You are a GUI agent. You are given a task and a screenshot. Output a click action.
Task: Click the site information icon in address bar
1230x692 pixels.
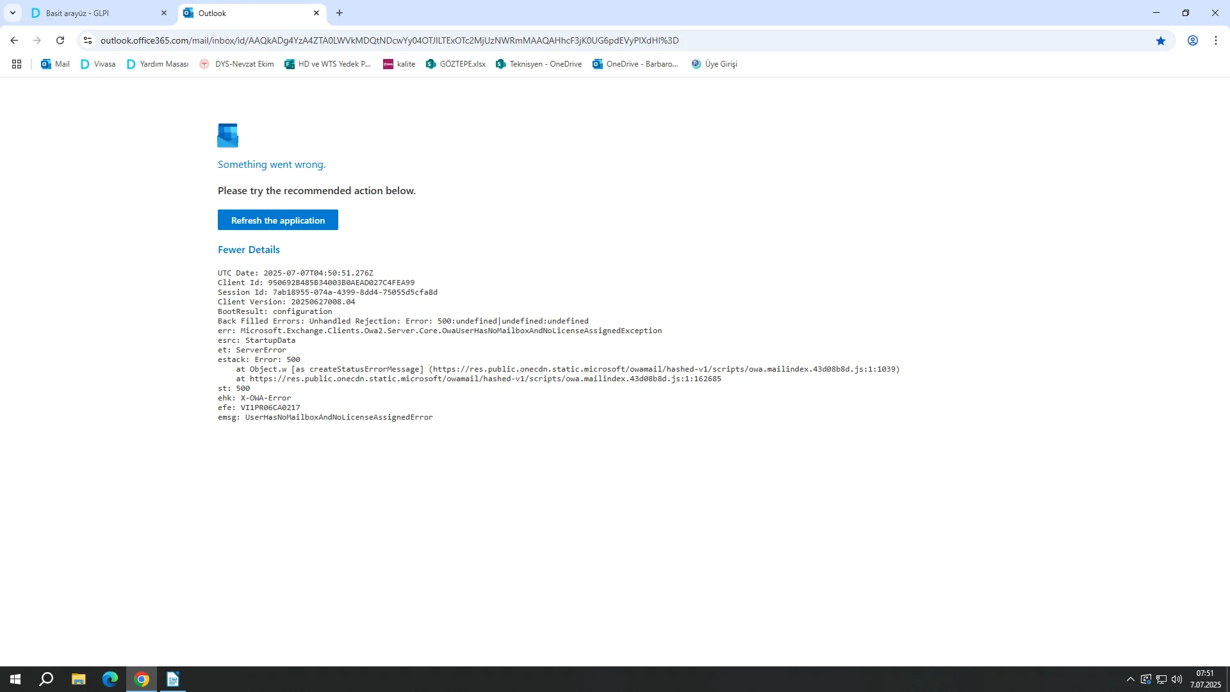[88, 40]
